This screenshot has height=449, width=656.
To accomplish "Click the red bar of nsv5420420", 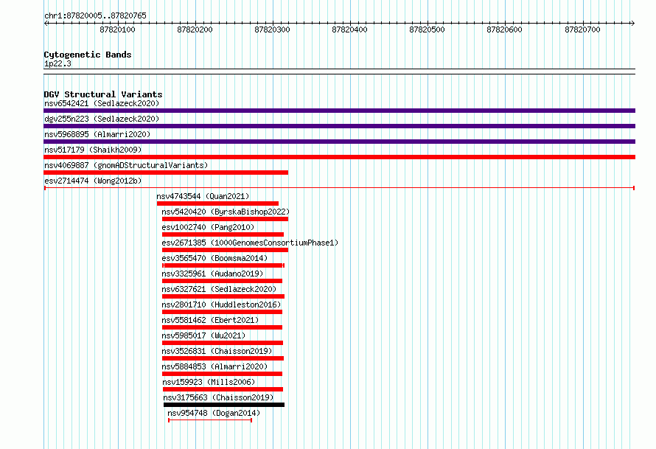I will tap(225, 219).
